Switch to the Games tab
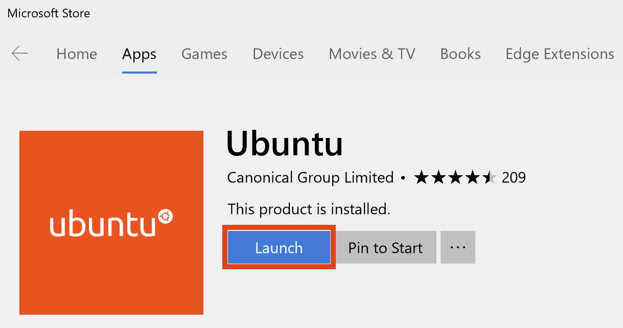The image size is (623, 328). (204, 54)
